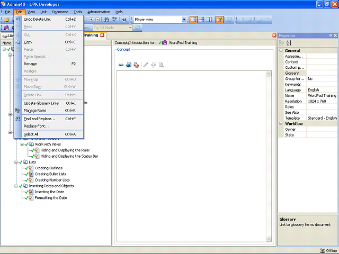Viewport: 339px width, 254px height.
Task: Open the Tools menu
Action: tap(78, 12)
